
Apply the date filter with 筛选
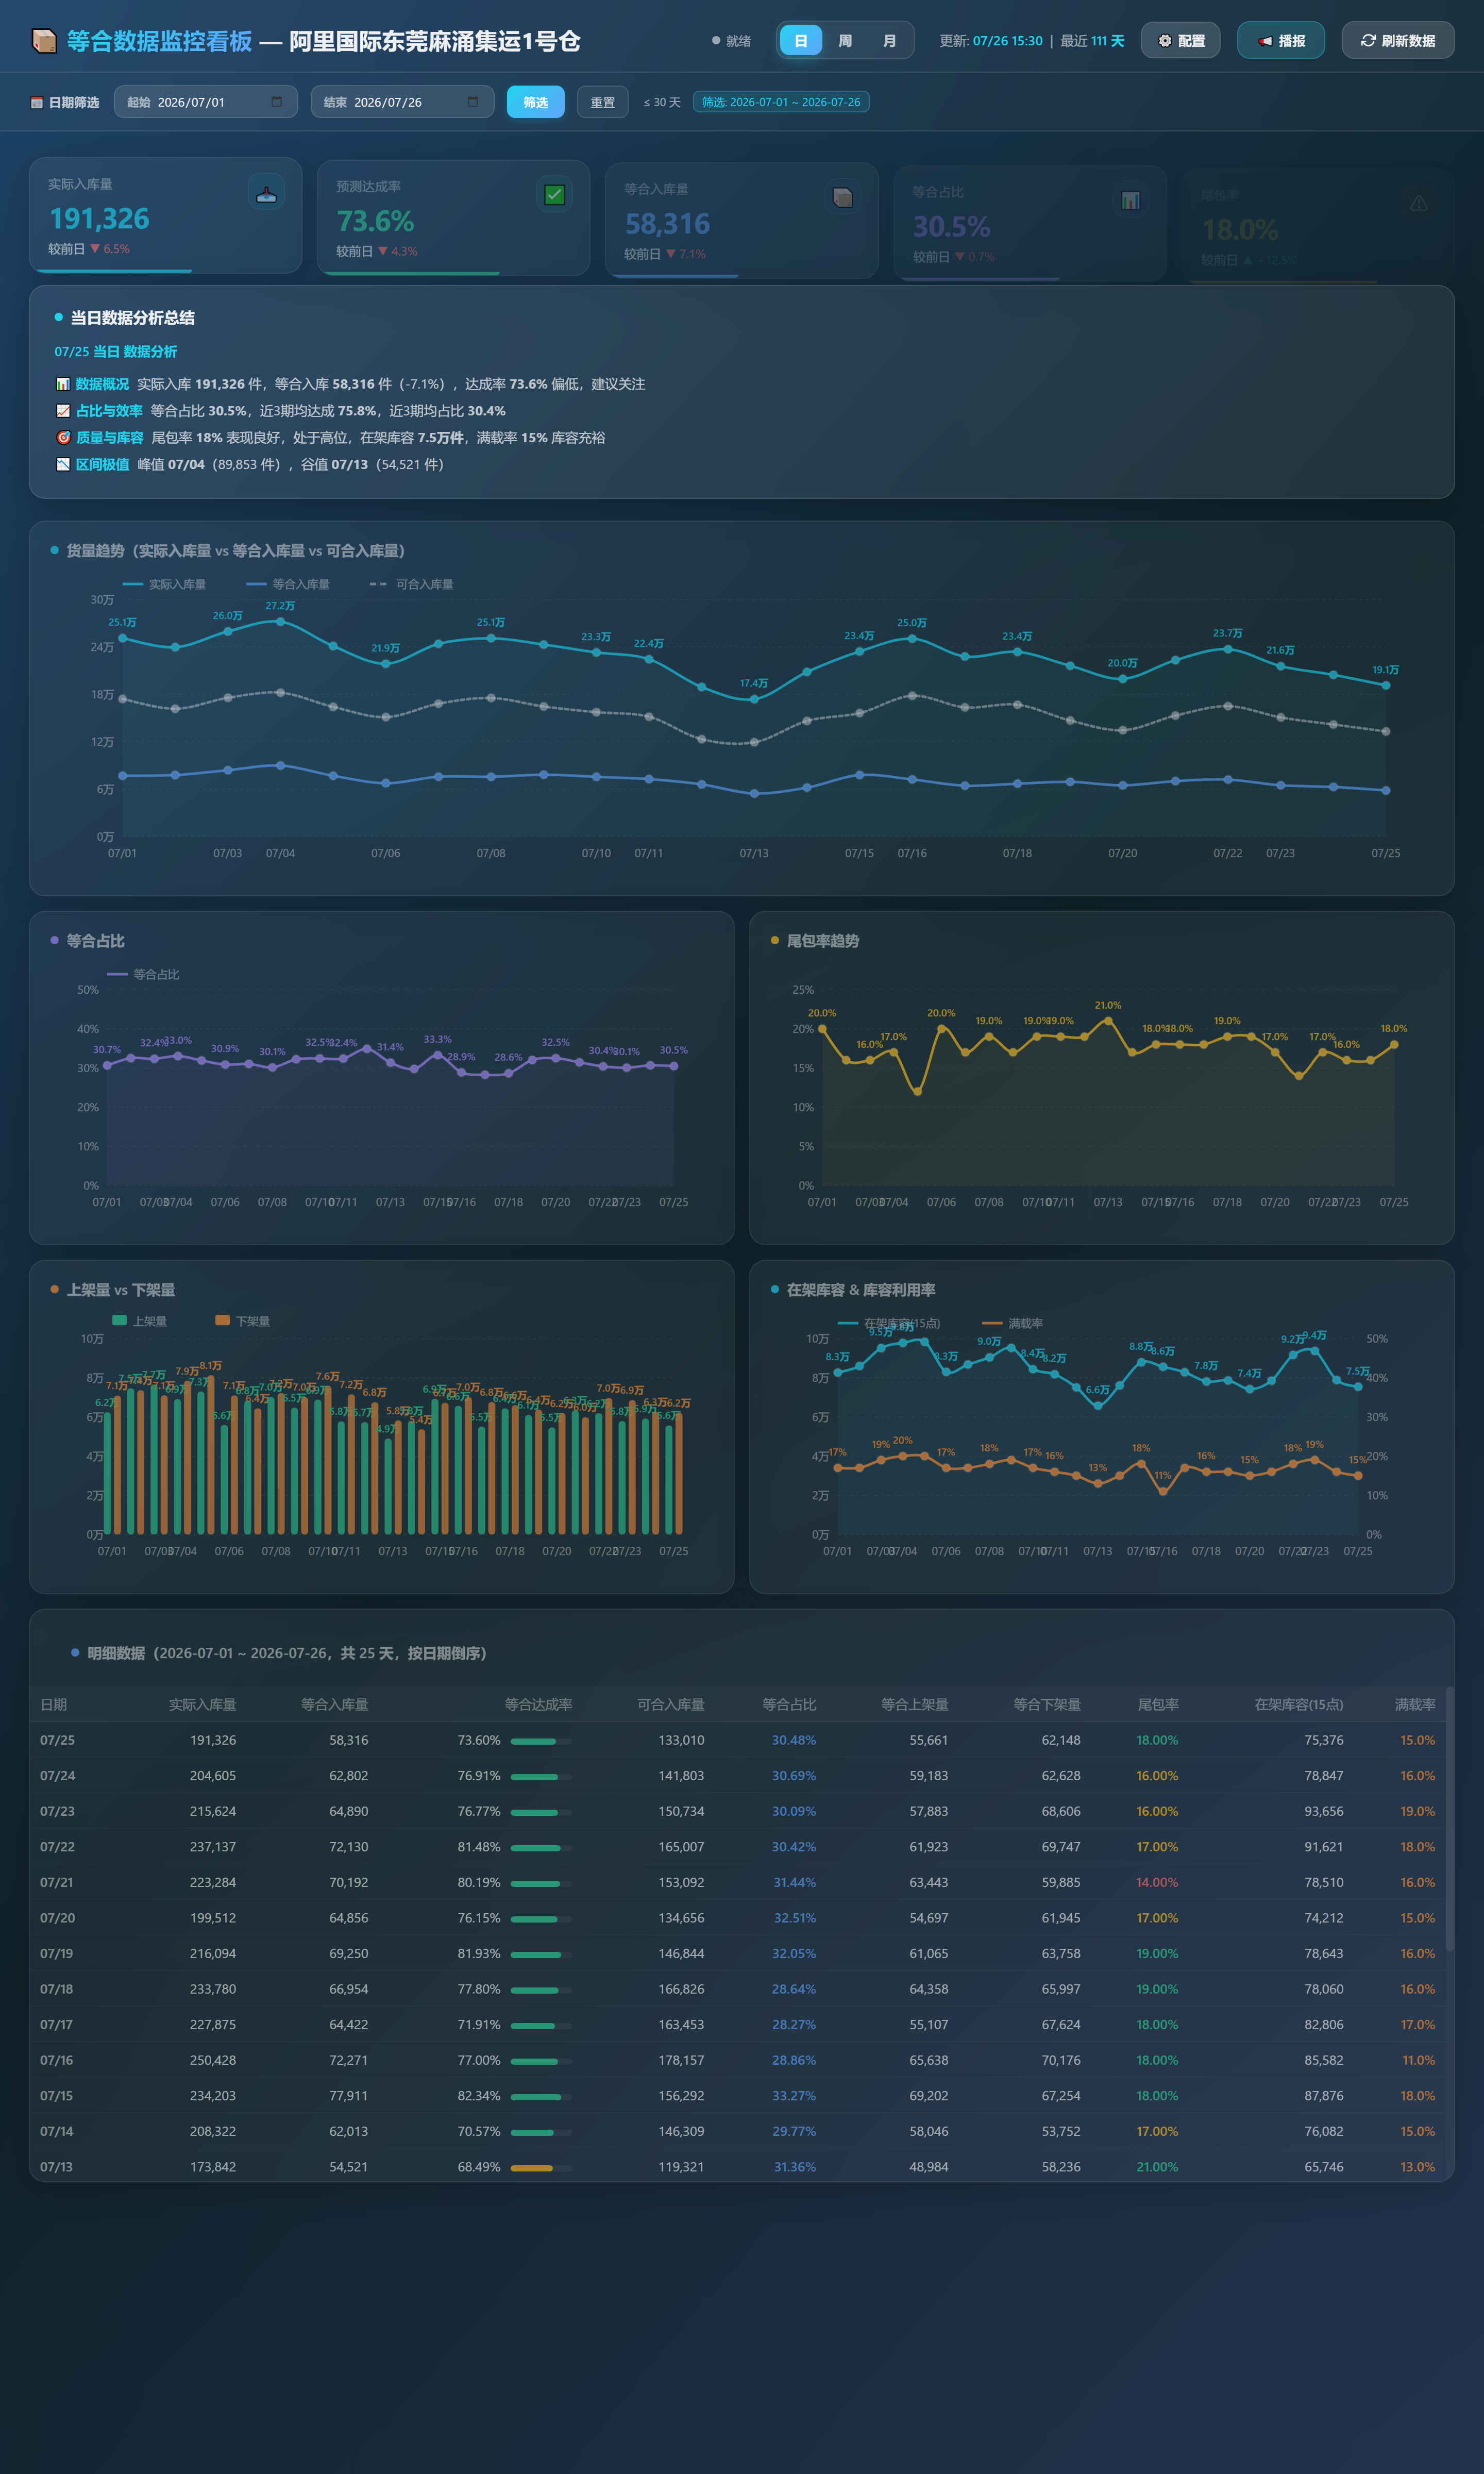[535, 102]
